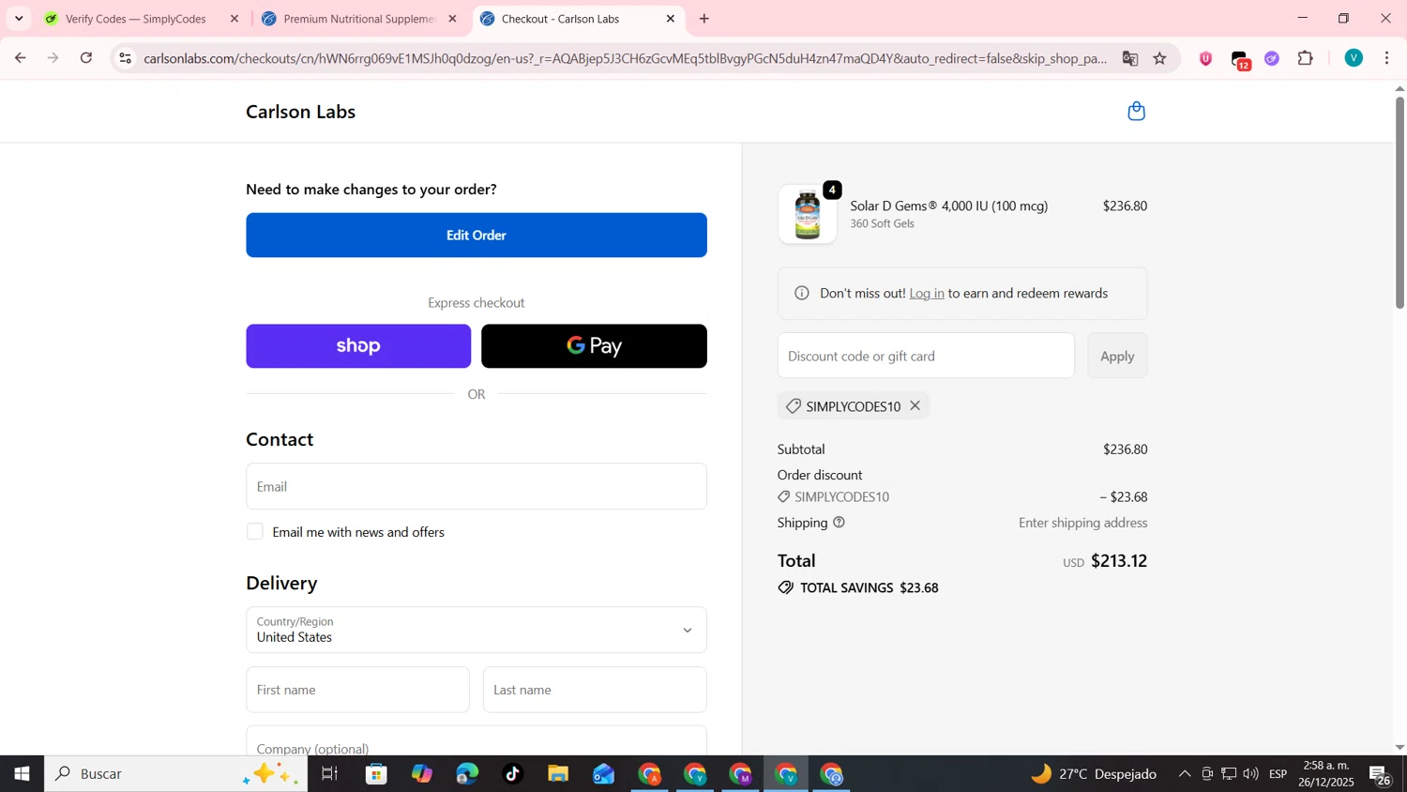This screenshot has width=1407, height=792.
Task: Open the red shield extension icon
Action: tap(1205, 58)
